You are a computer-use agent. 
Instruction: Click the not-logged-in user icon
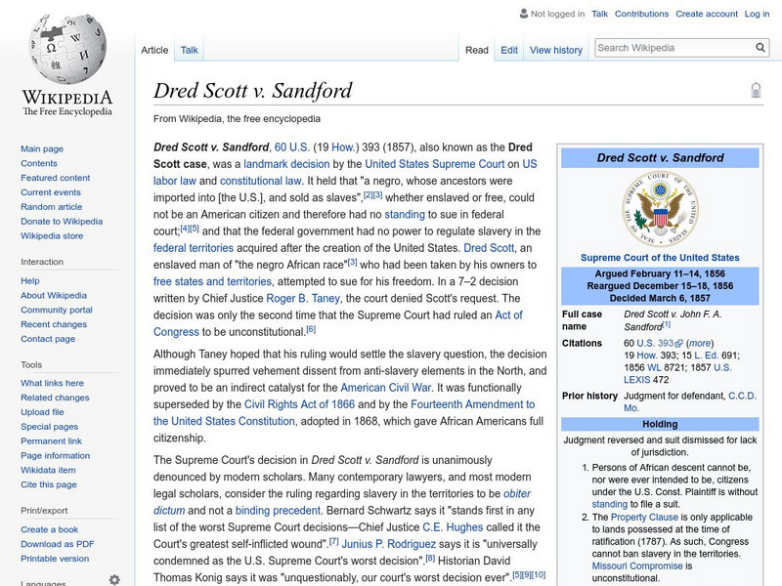(x=524, y=14)
